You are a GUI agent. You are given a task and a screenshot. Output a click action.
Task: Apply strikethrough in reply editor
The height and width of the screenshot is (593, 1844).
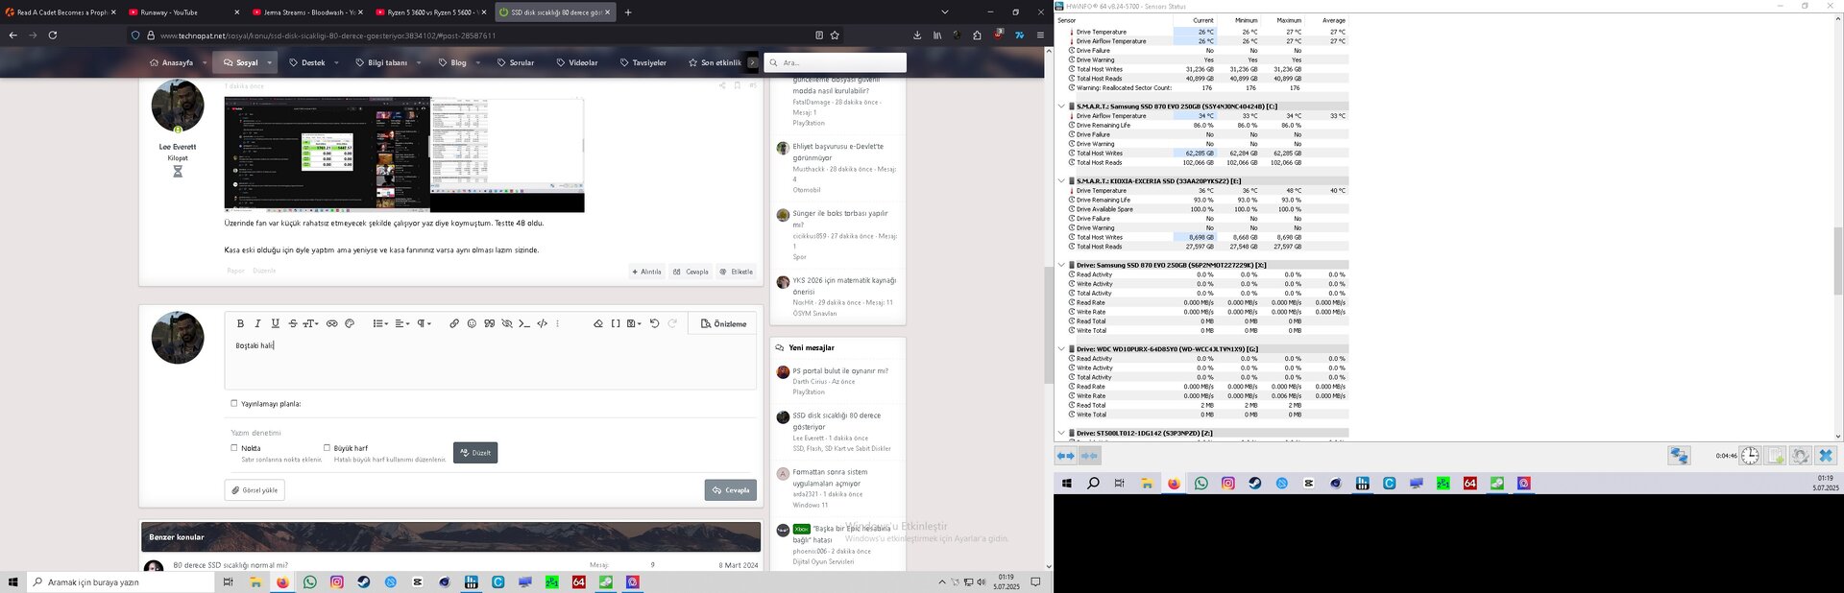tap(293, 323)
